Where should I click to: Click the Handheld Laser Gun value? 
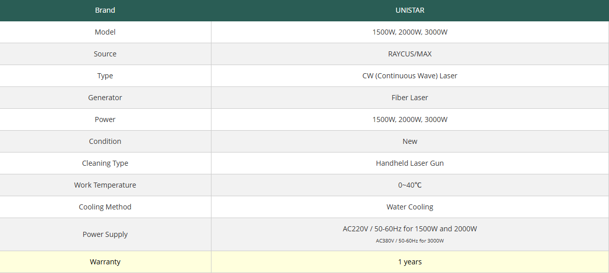pos(410,163)
